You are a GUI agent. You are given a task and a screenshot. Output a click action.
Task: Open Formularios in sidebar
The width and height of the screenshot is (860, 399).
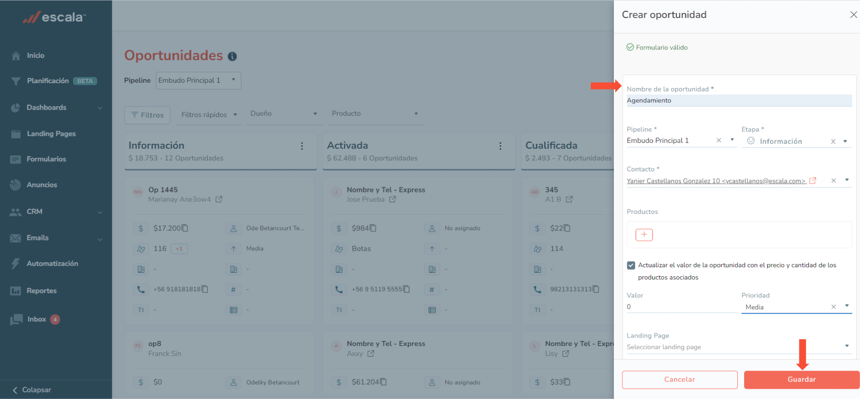coord(46,159)
